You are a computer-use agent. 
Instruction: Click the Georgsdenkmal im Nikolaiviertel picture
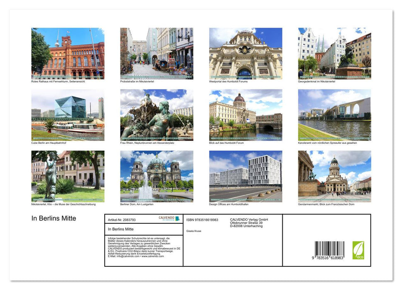click(x=334, y=52)
